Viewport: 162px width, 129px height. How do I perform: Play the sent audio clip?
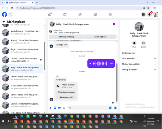[x=90, y=64]
